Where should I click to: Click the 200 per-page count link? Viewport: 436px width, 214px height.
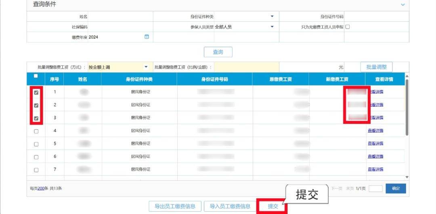pyautogui.click(x=41, y=188)
